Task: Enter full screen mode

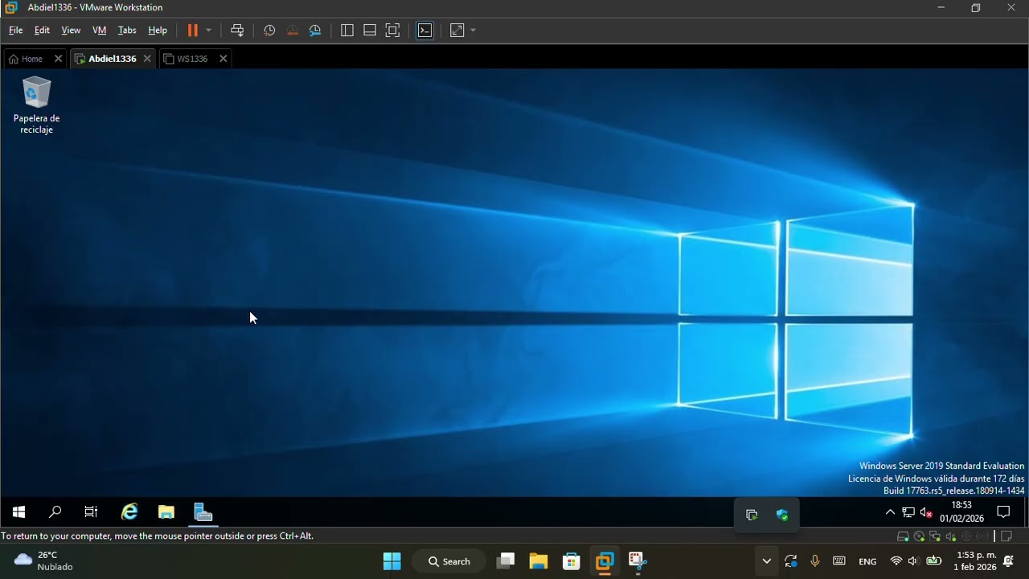Action: tap(392, 31)
